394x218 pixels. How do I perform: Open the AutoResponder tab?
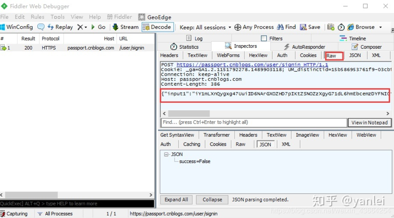pos(304,47)
